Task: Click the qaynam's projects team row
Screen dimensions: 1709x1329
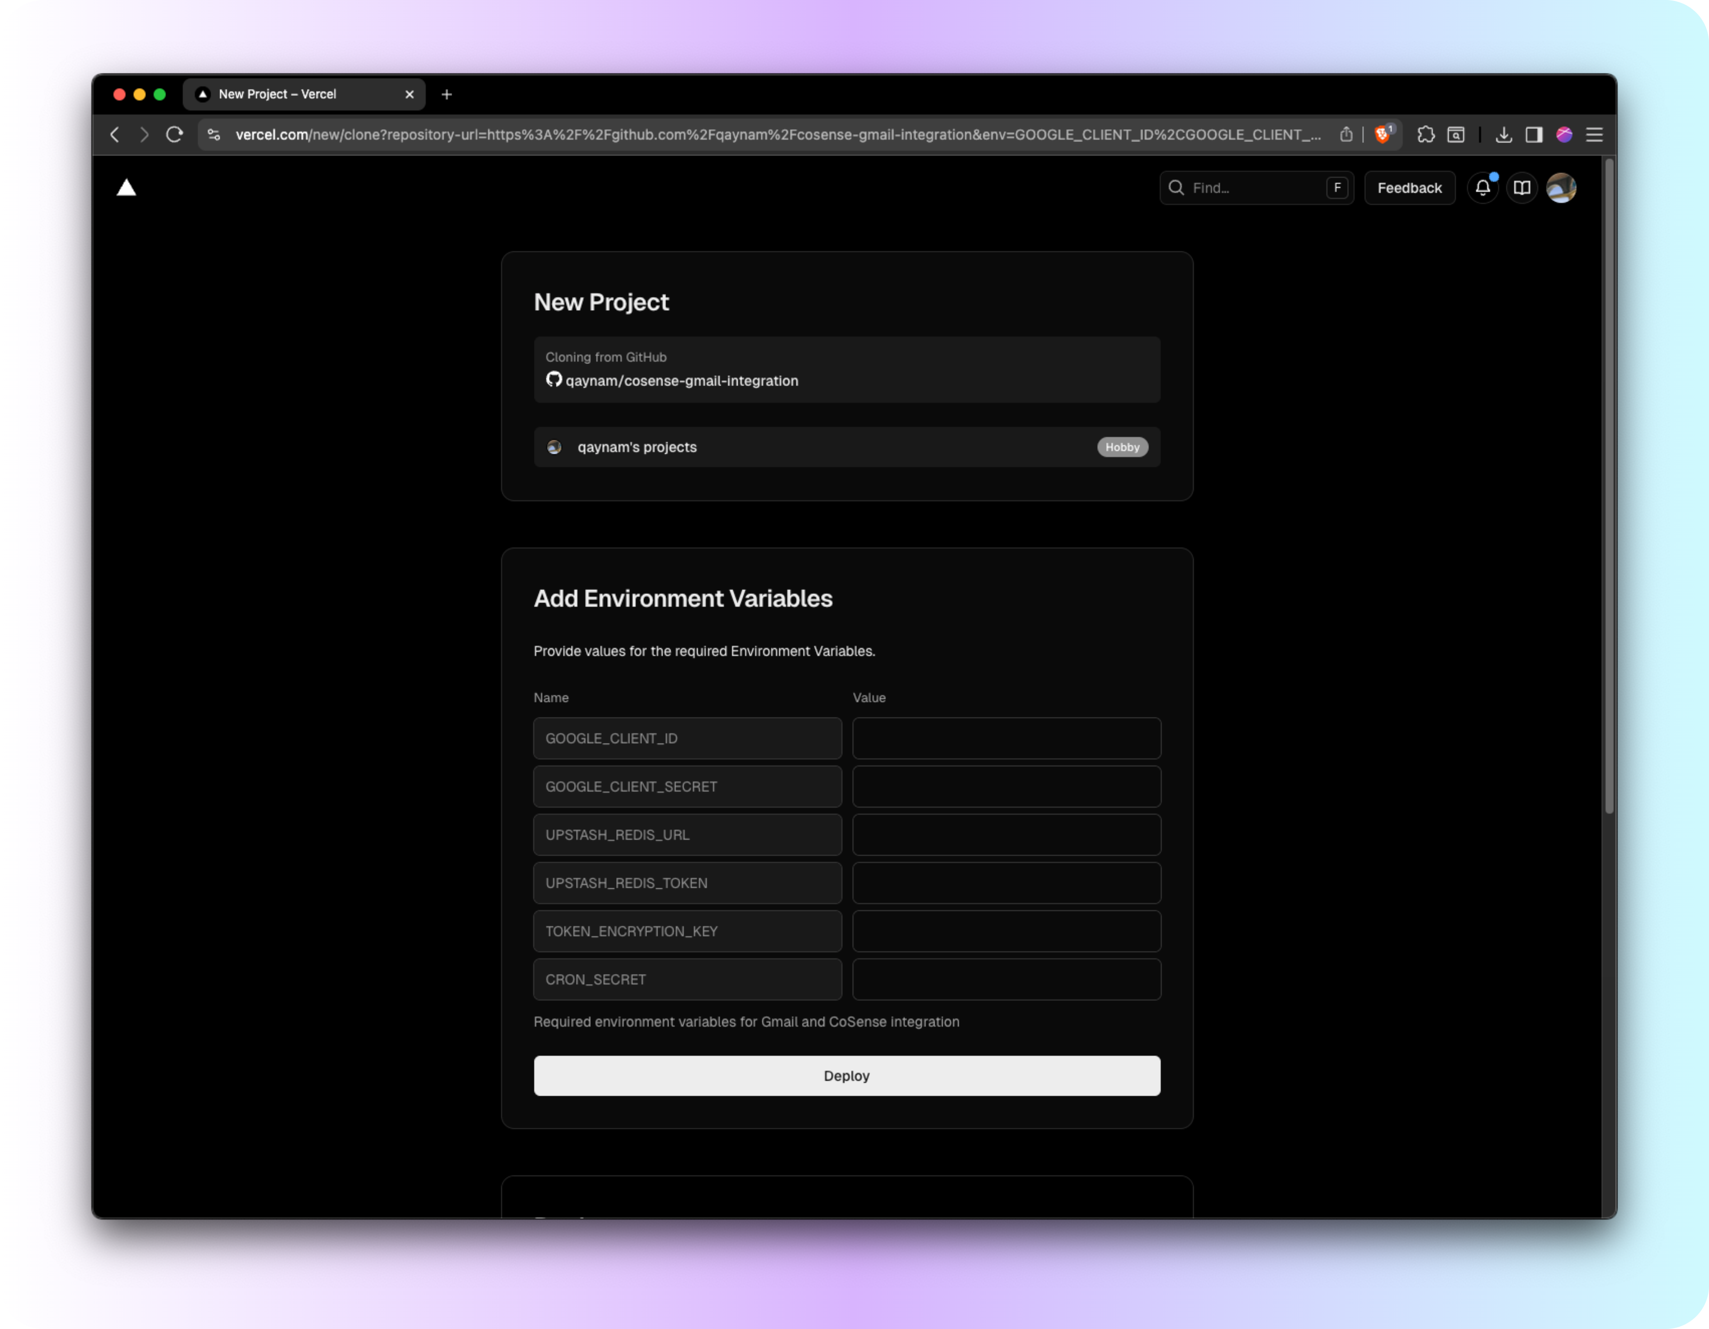Action: pos(847,448)
